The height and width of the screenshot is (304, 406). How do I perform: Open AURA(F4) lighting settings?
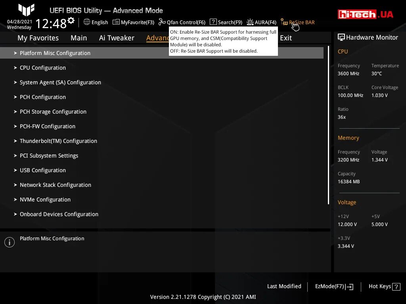click(x=262, y=22)
